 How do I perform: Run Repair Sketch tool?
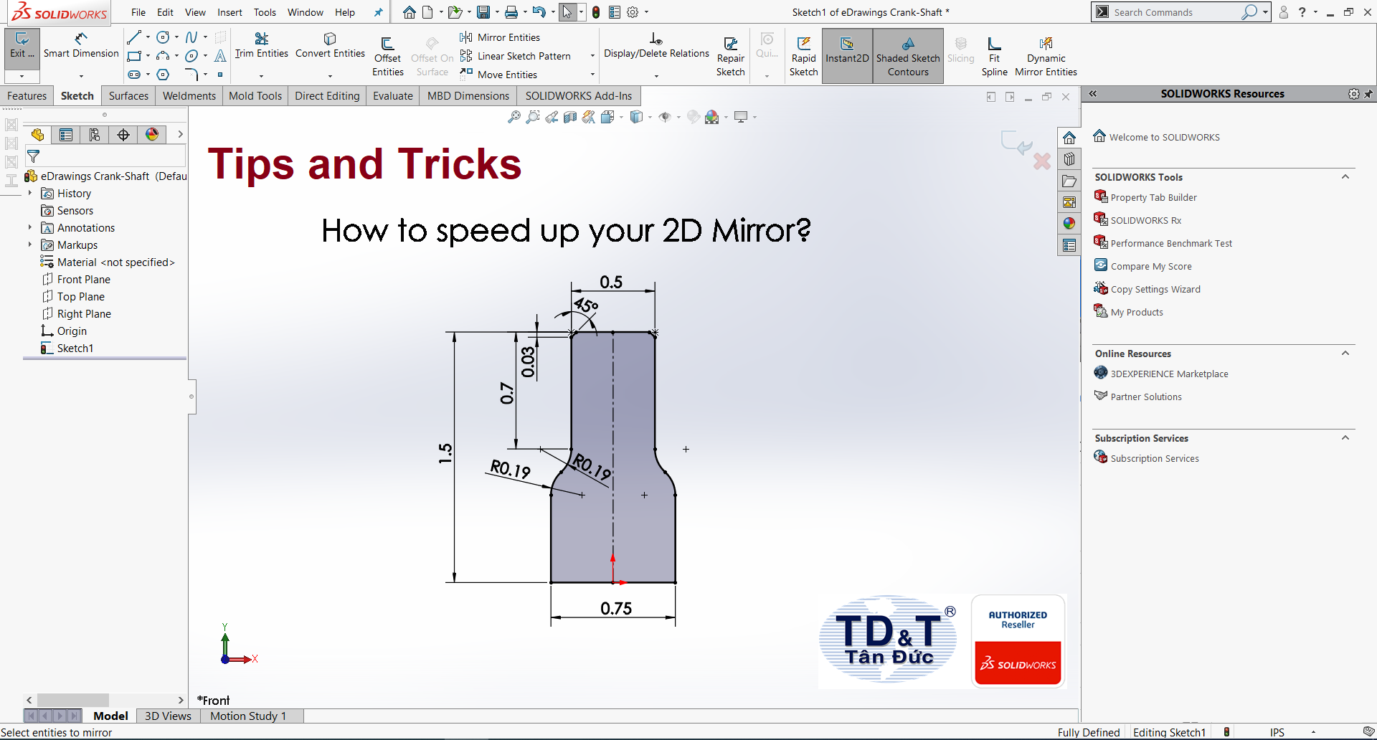pos(730,57)
